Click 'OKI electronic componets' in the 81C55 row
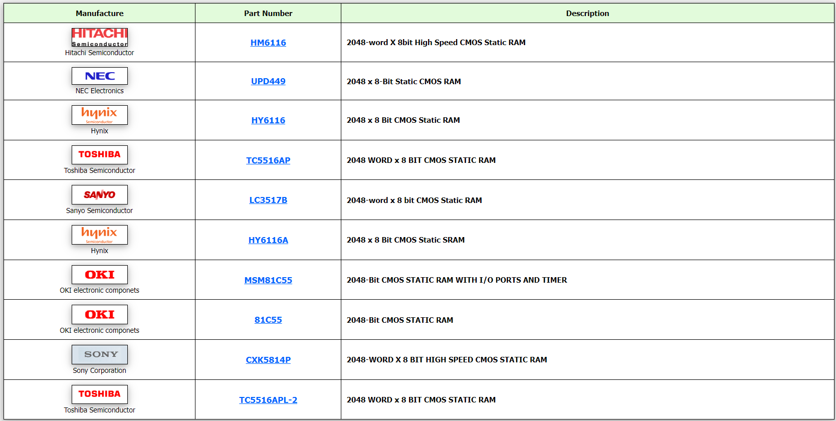 click(x=100, y=330)
